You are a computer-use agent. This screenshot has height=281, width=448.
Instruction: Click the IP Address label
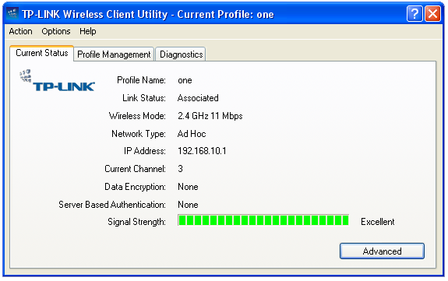145,151
